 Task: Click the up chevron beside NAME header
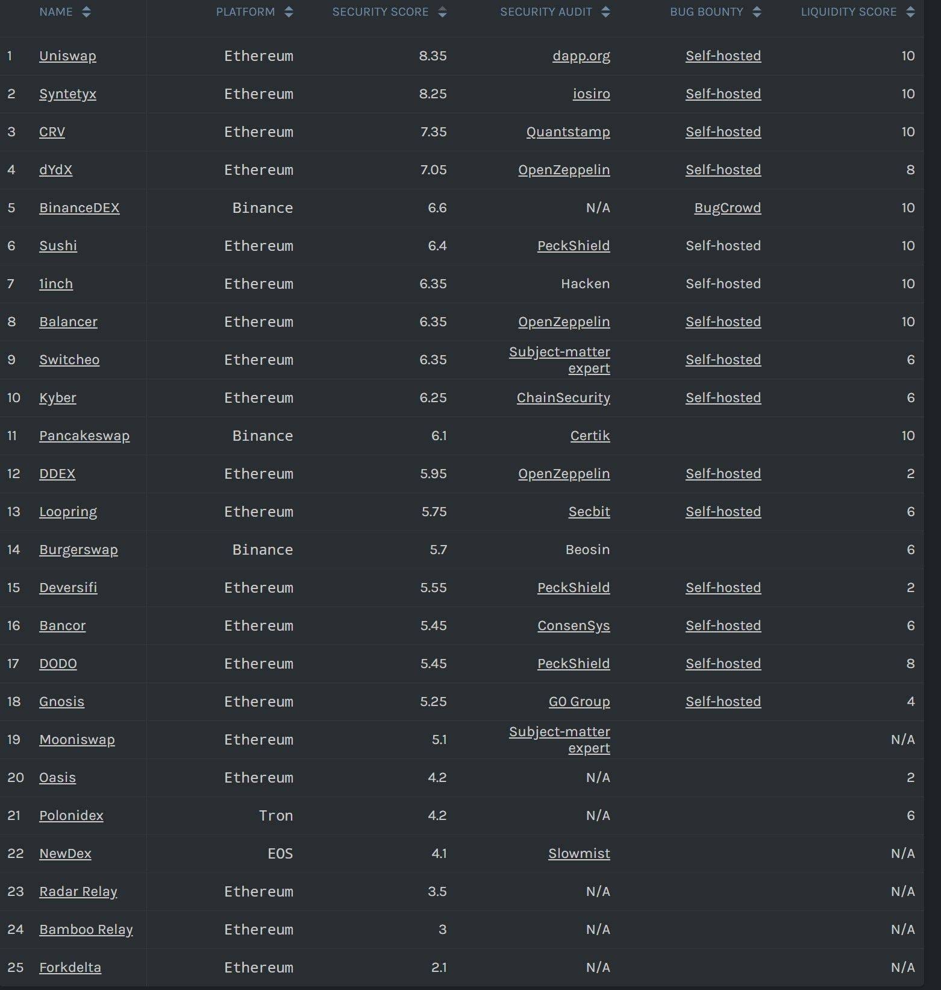click(86, 7)
